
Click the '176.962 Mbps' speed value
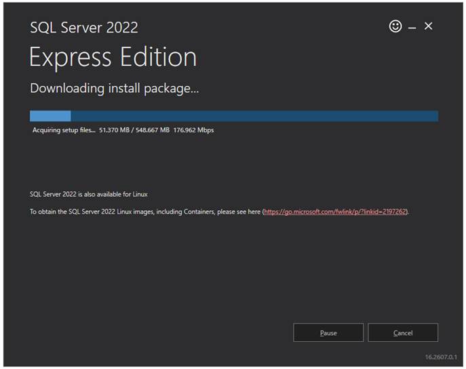pyautogui.click(x=193, y=130)
